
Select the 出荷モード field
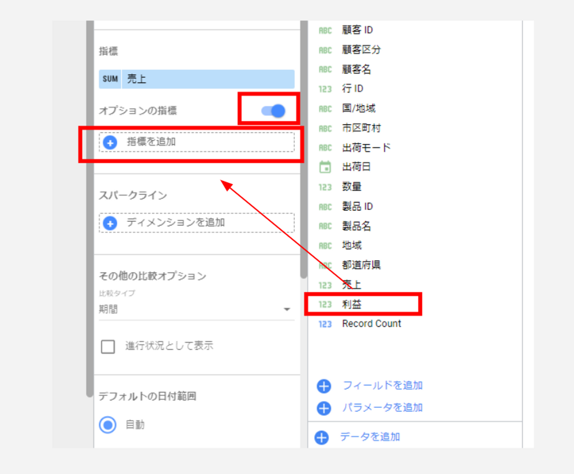(366, 147)
